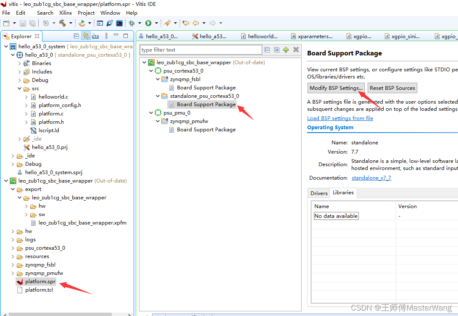Image resolution: width=458 pixels, height=316 pixels.
Task: Open the Build dropdown arrow
Action: point(71,23)
